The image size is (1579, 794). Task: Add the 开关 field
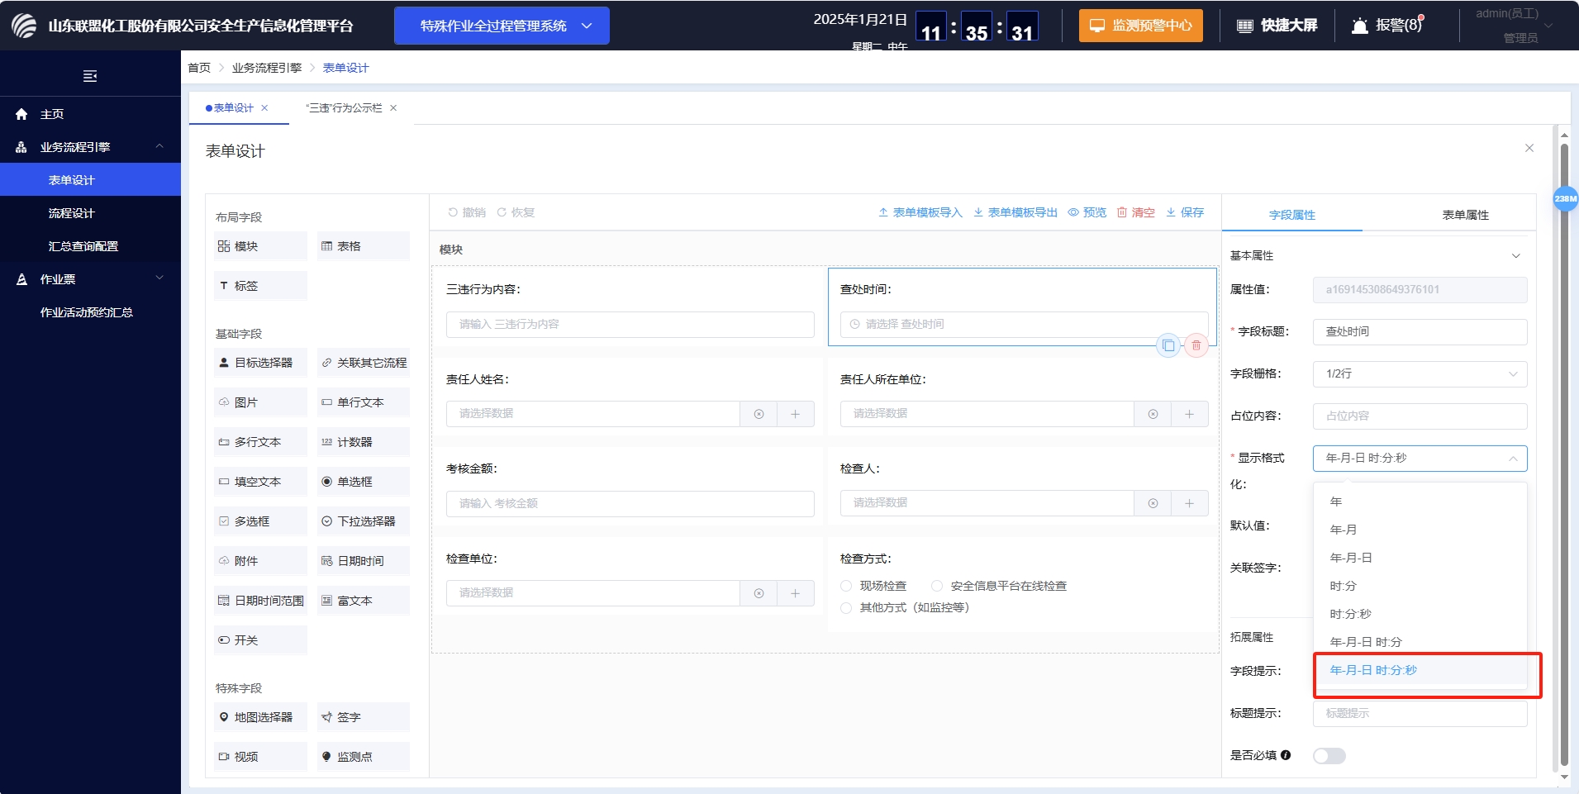click(260, 640)
